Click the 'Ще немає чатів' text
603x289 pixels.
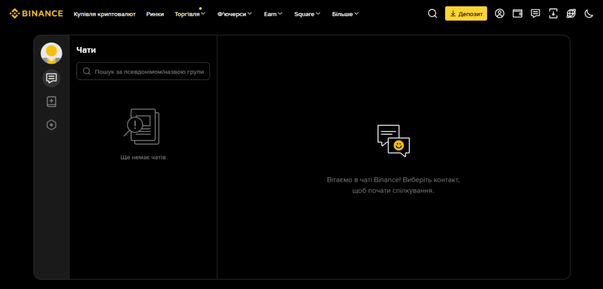click(143, 158)
